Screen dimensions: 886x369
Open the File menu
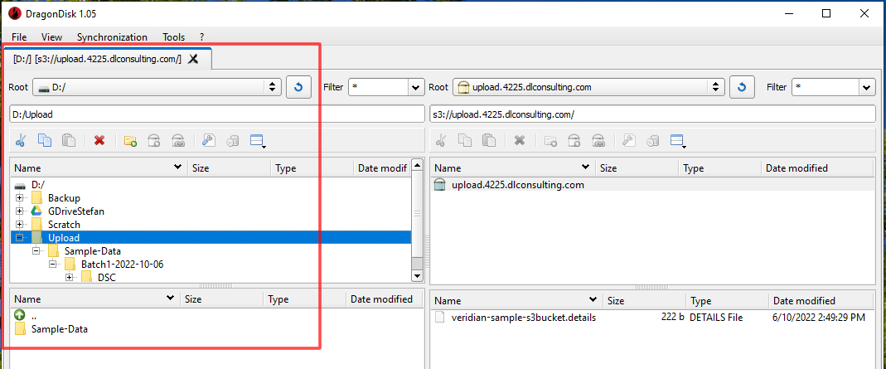tap(19, 36)
